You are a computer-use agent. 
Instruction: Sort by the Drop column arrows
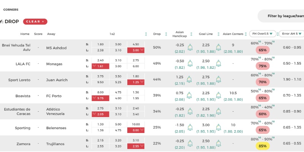[x=166, y=34]
